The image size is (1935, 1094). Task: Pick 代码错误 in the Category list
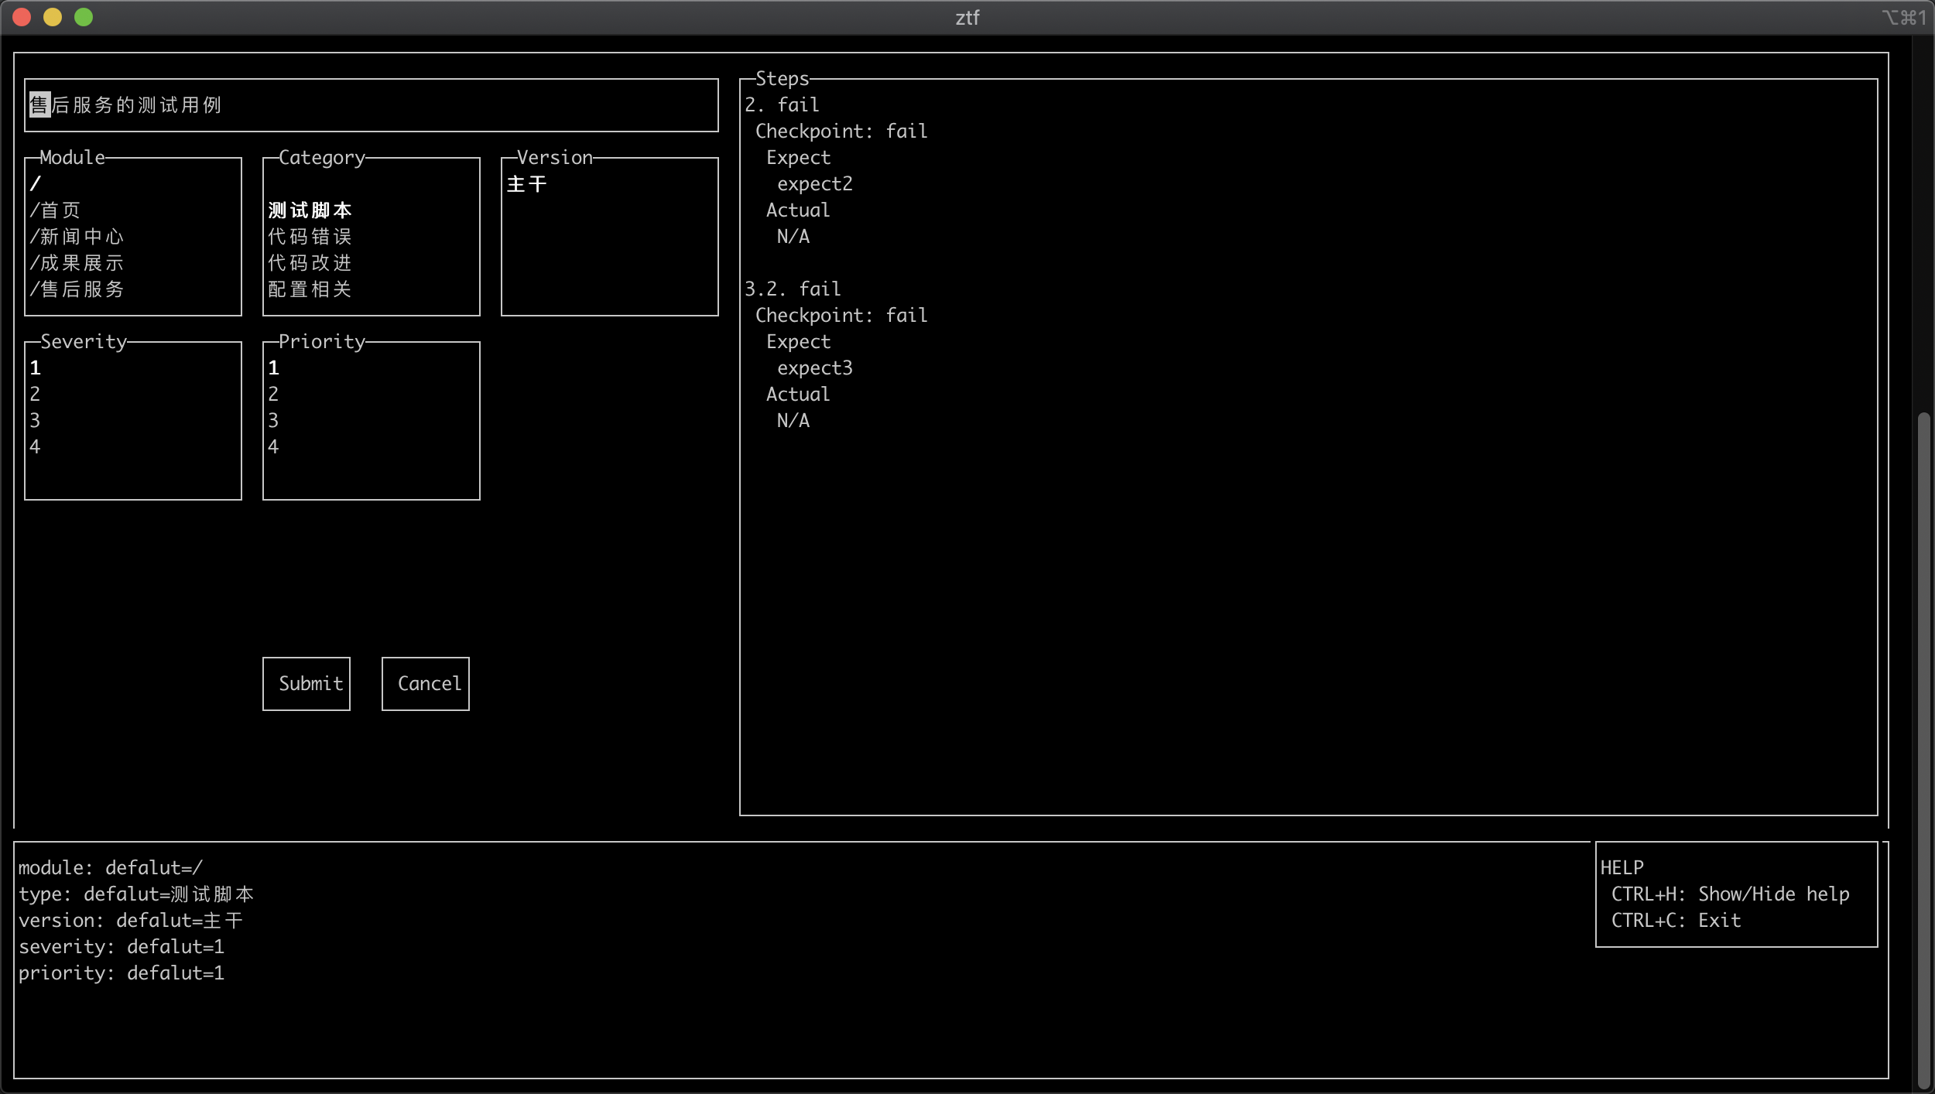(x=310, y=237)
